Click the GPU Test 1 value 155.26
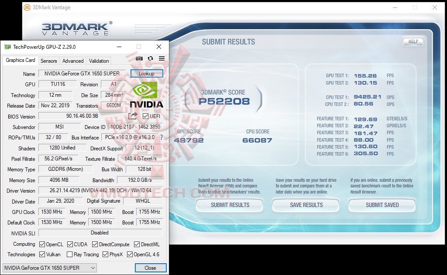 pyautogui.click(x=365, y=76)
